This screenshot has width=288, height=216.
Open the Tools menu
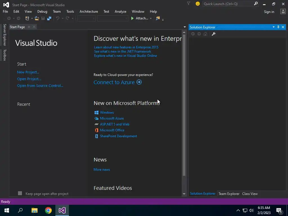70,11
